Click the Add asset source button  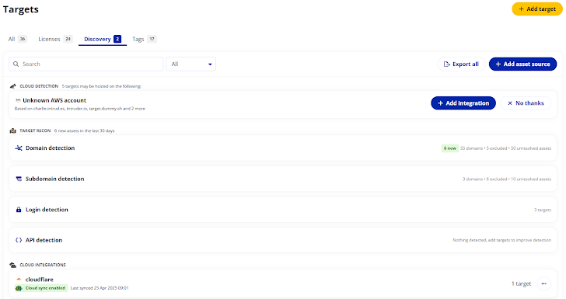pyautogui.click(x=522, y=64)
